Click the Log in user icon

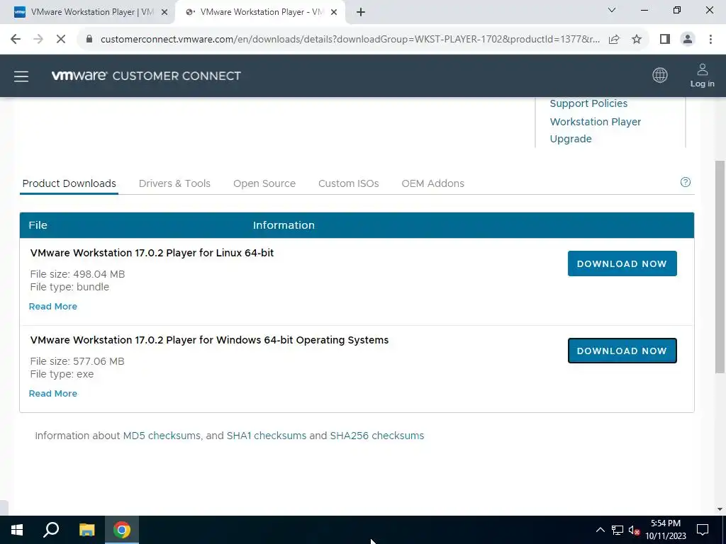pos(702,75)
